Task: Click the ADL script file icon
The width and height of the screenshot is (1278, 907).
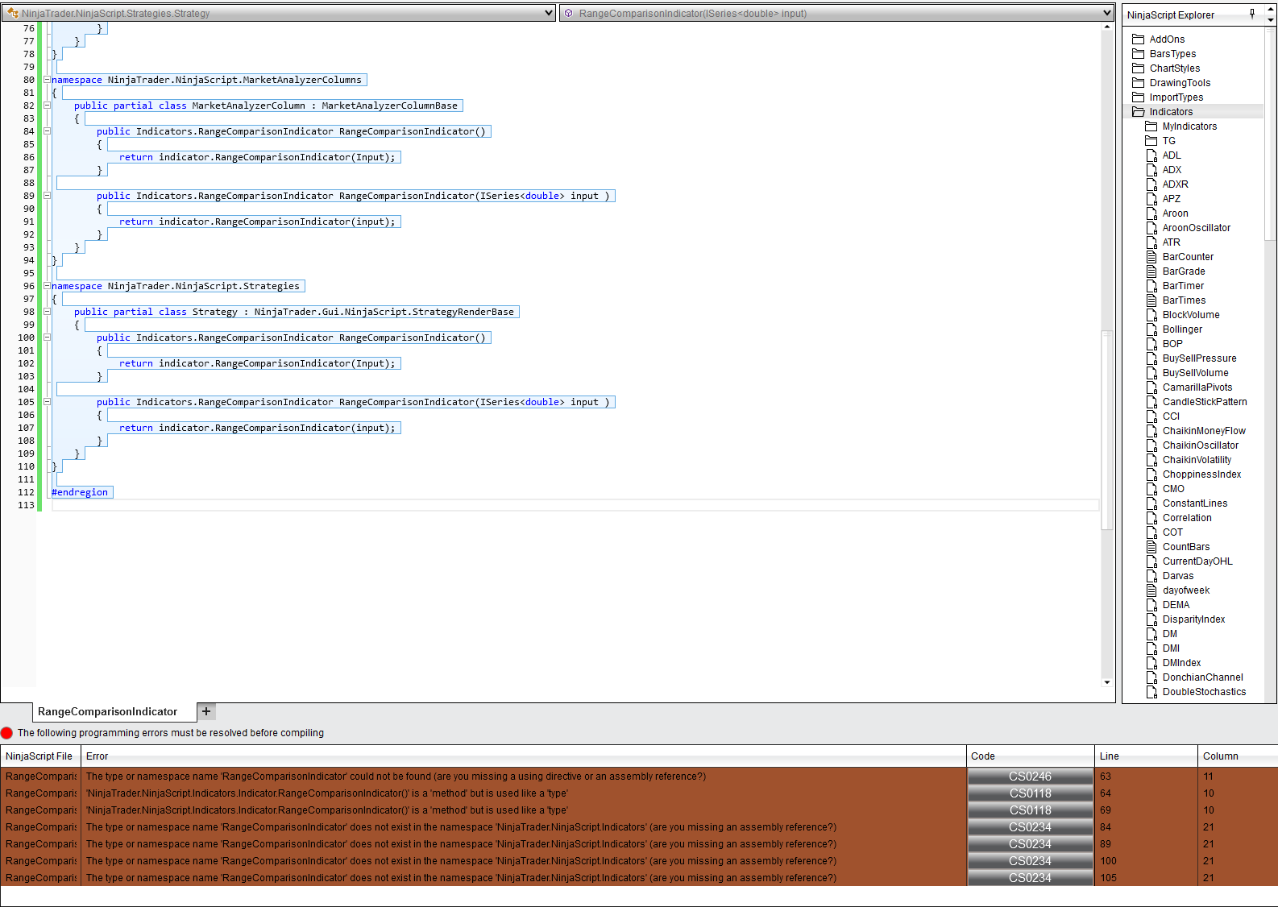Action: 1151,155
